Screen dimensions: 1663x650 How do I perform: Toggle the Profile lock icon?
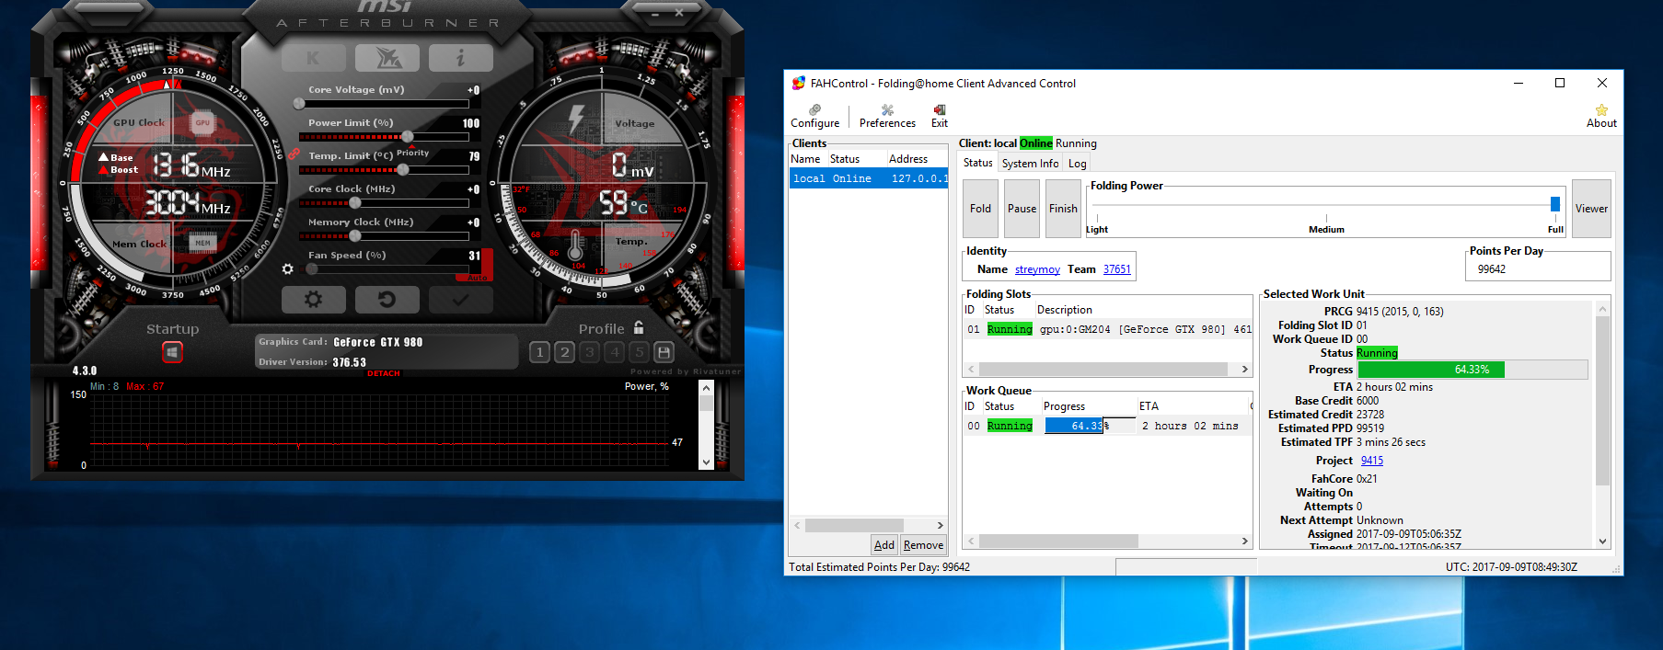pos(639,327)
